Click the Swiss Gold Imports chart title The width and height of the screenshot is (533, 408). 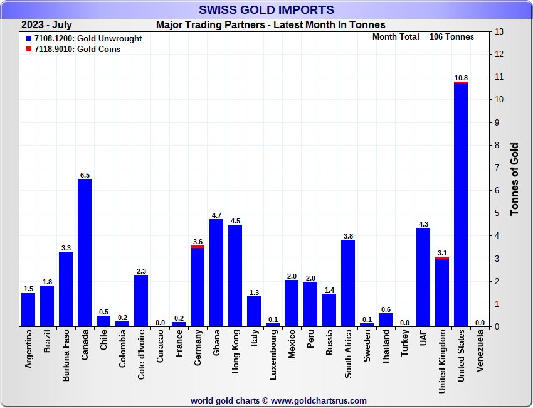coord(266,10)
